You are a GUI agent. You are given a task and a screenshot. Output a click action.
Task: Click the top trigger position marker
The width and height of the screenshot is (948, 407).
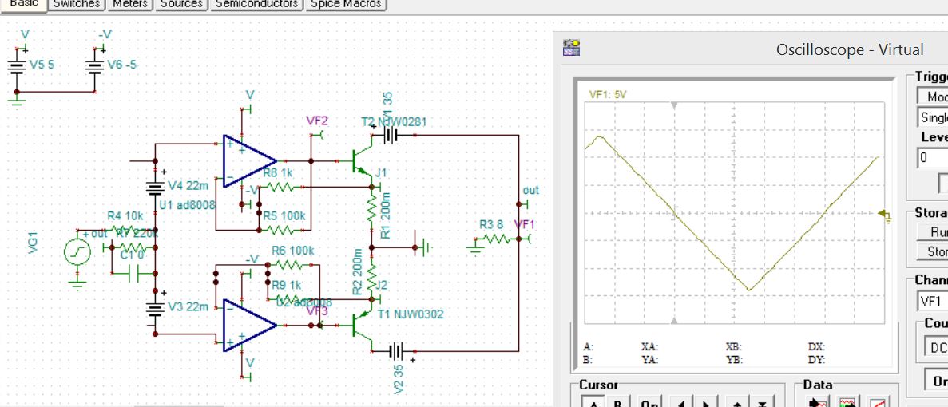[x=675, y=105]
